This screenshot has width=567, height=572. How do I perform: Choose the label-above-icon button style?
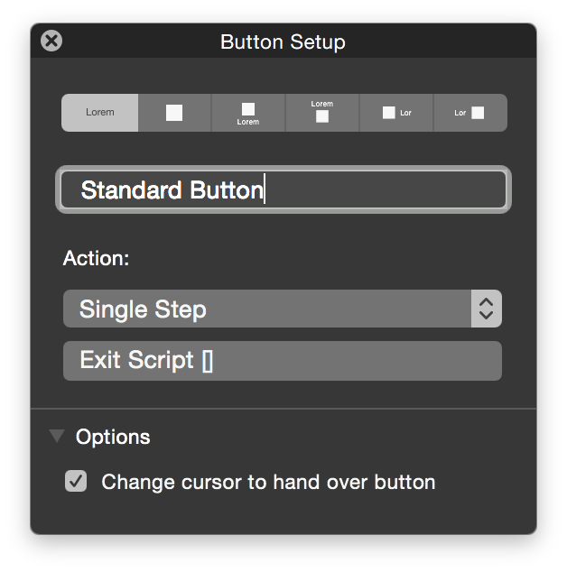322,113
